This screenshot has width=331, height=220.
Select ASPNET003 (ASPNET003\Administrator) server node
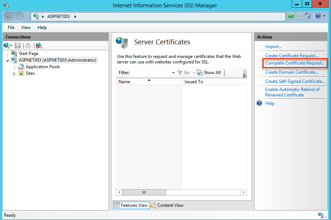click(x=57, y=60)
